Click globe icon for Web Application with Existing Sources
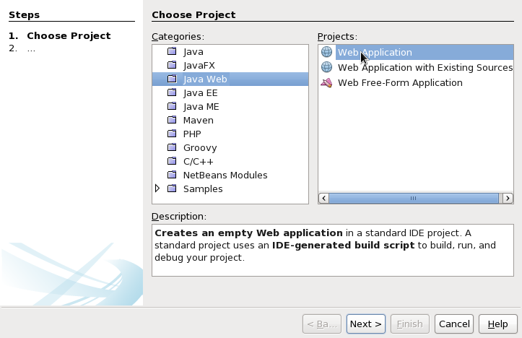 point(326,67)
